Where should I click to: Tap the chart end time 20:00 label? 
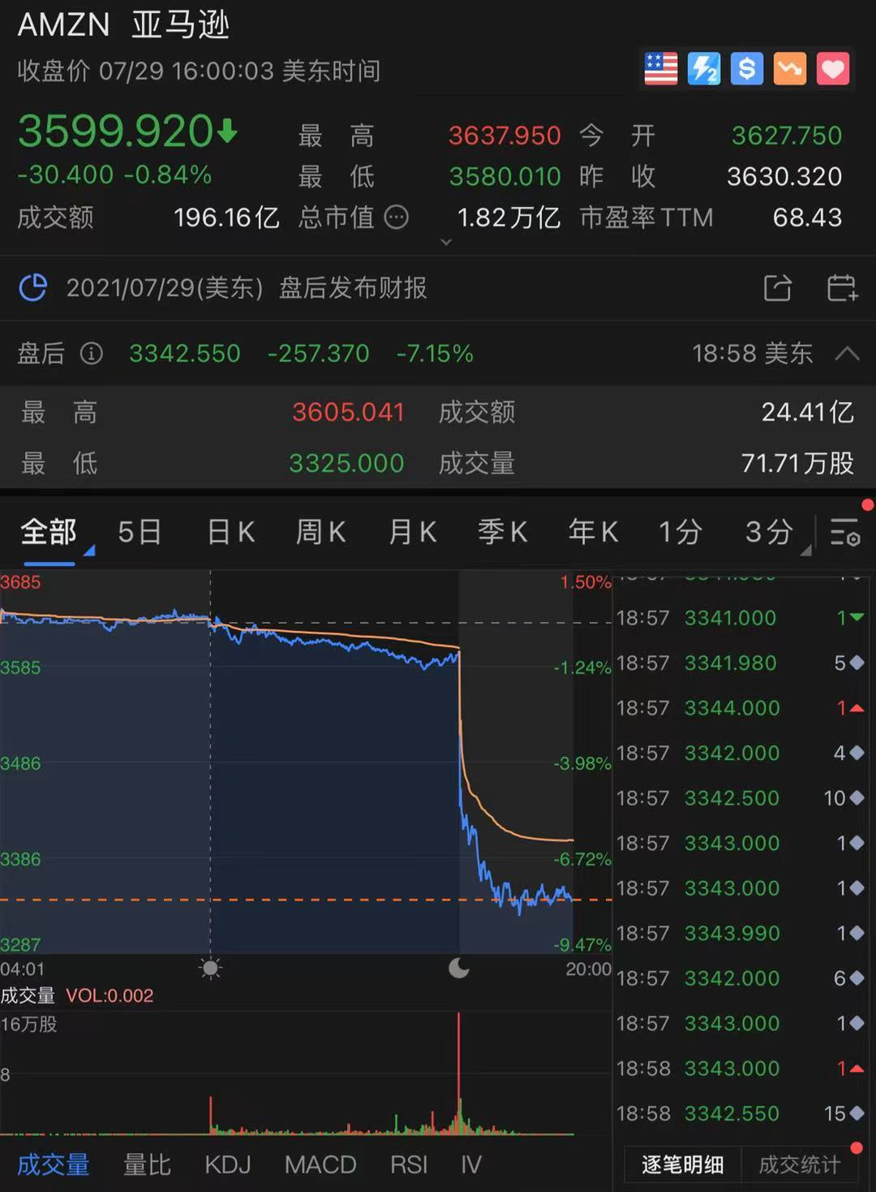click(589, 969)
